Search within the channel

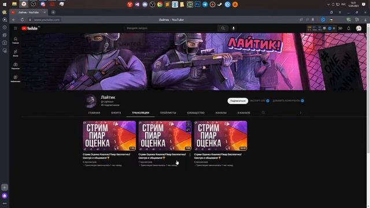click(263, 113)
